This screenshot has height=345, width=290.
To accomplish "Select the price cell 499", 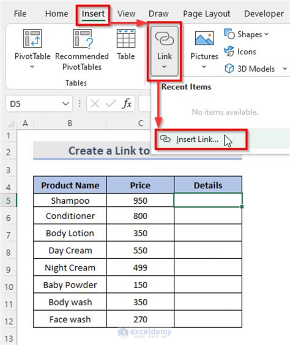I will (x=140, y=267).
